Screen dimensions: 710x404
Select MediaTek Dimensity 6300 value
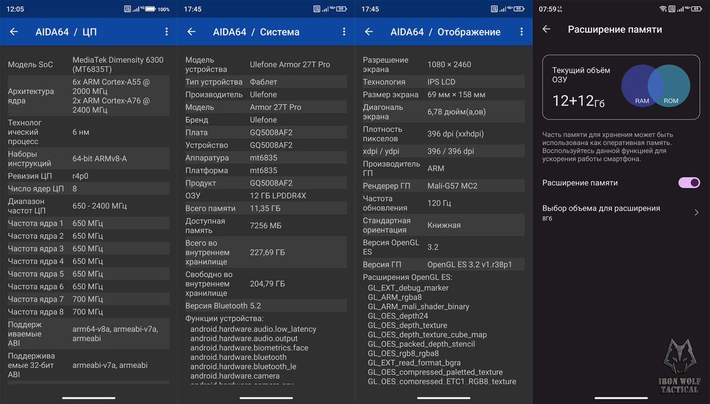click(x=118, y=64)
